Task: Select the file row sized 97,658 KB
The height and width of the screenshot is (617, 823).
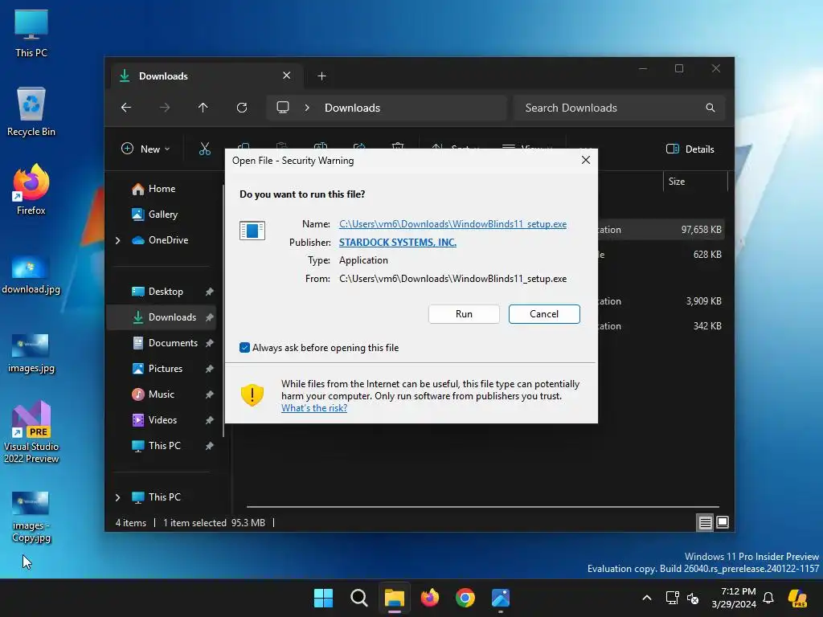Action: pyautogui.click(x=661, y=229)
